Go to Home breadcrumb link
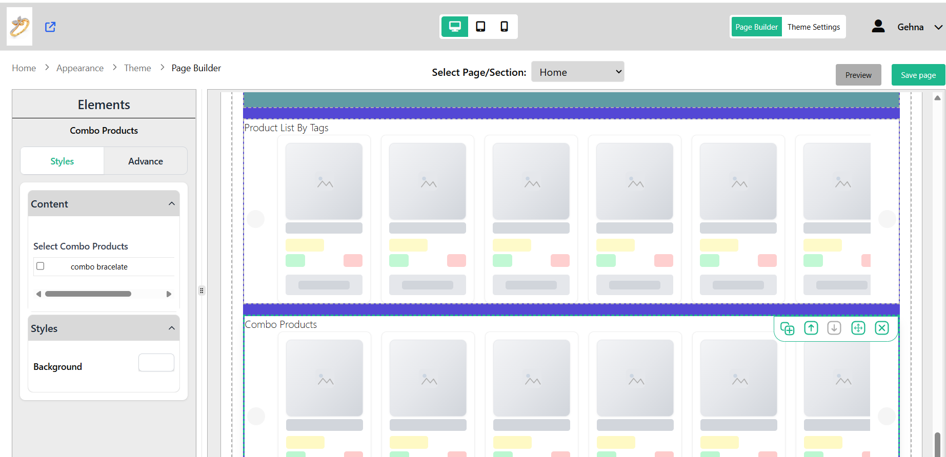Image resolution: width=946 pixels, height=457 pixels. point(24,68)
